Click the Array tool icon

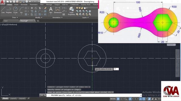(40, 14)
